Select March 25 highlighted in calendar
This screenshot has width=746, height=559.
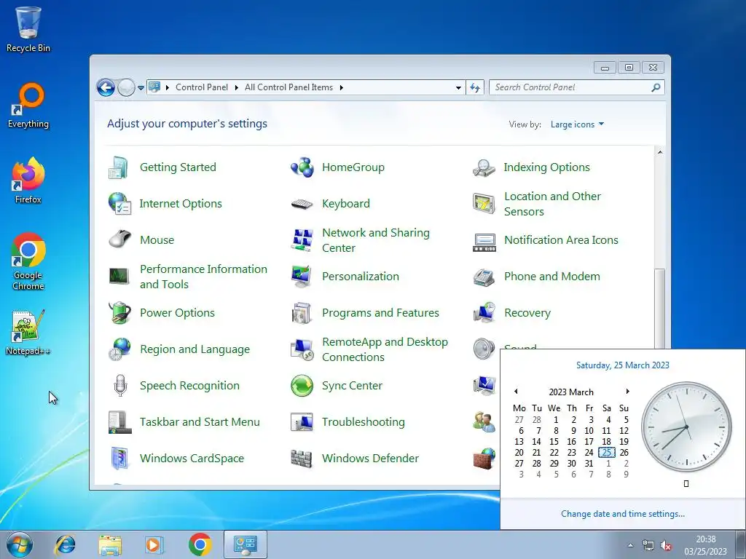click(x=607, y=453)
